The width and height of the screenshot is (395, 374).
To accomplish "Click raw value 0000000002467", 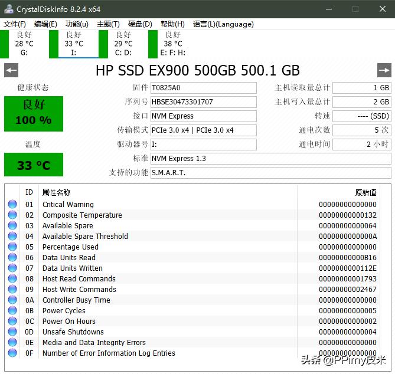I will (x=348, y=289).
